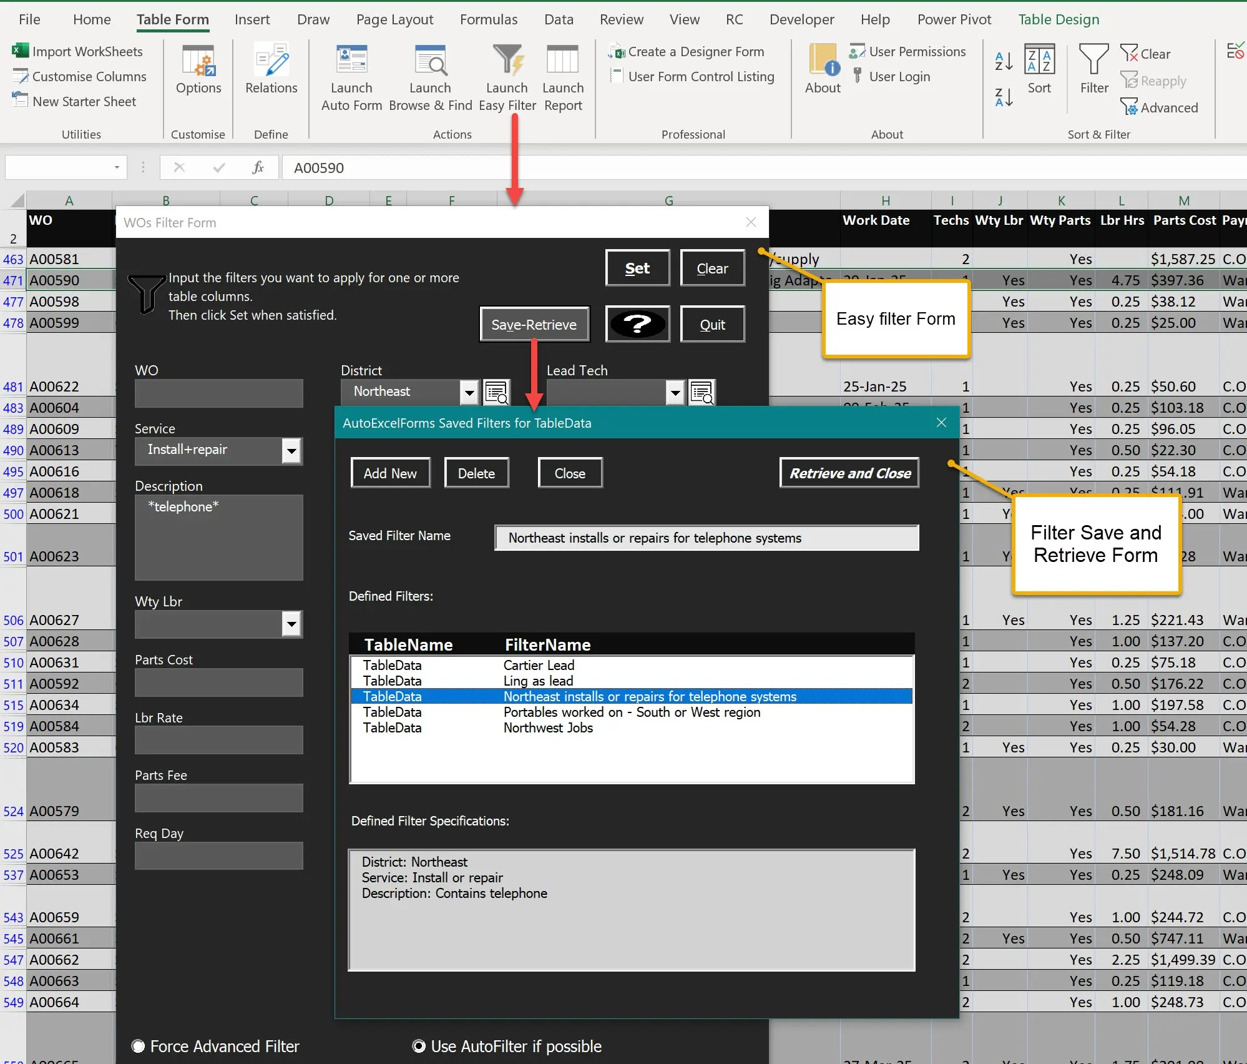Expand the Service combo box arrow
1247x1064 pixels.
coord(291,451)
